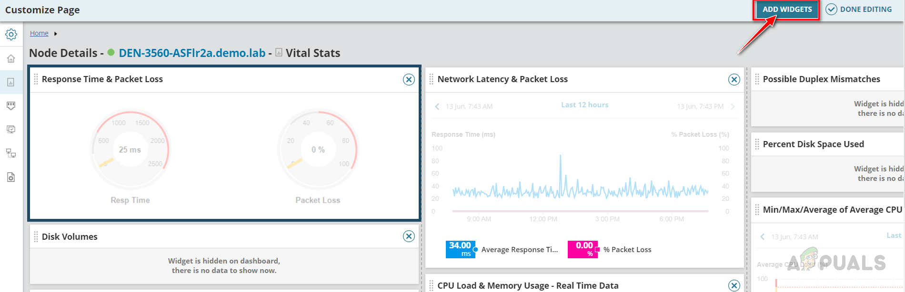Click the Add Widgets button
The height and width of the screenshot is (292, 905).
tap(787, 9)
